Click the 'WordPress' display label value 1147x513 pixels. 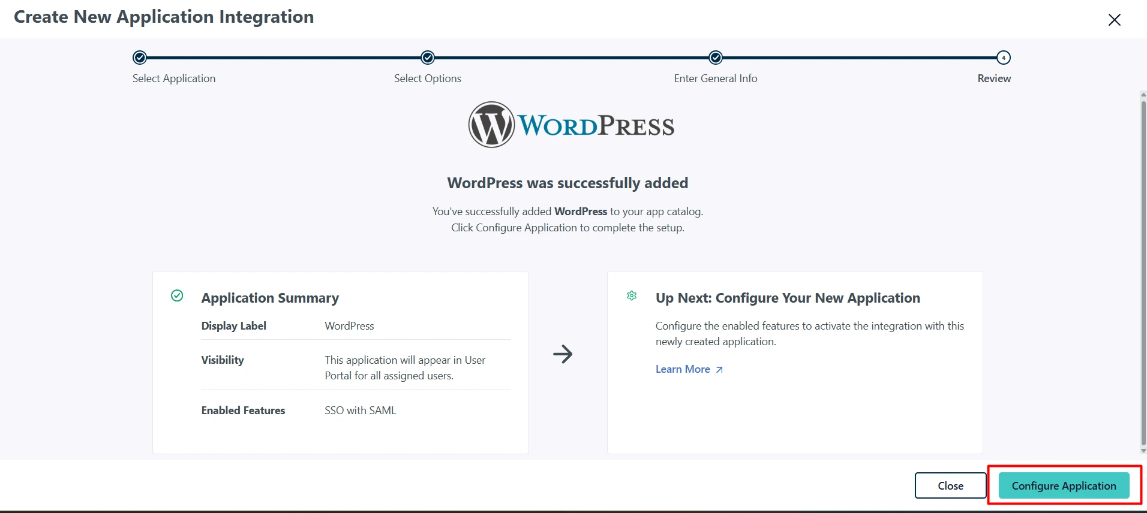pos(349,326)
